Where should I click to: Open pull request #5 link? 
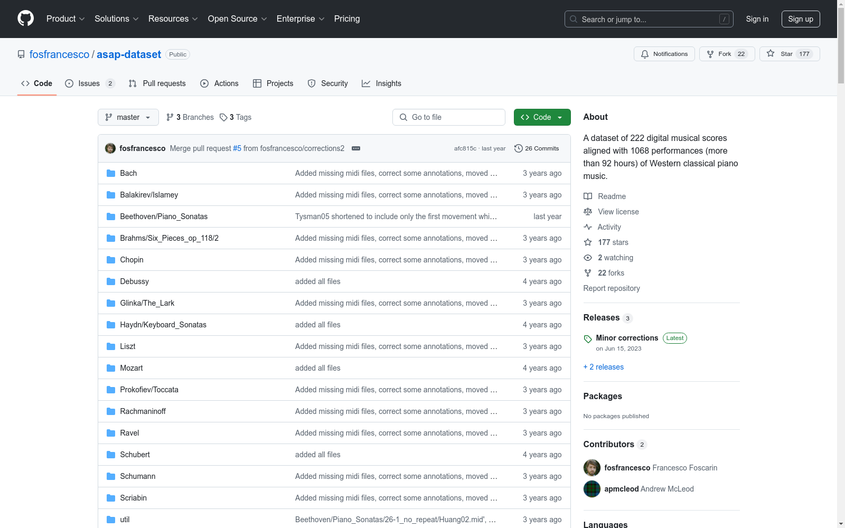point(237,148)
